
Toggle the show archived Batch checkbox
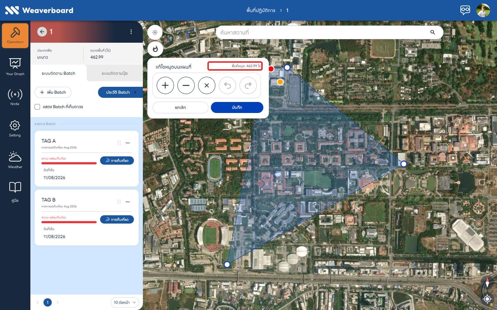37,107
